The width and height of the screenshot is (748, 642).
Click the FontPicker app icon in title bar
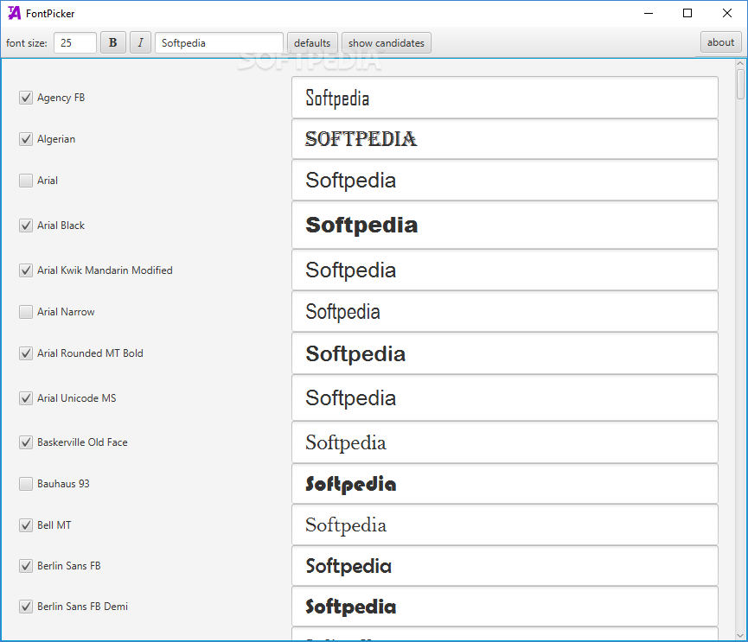15,13
